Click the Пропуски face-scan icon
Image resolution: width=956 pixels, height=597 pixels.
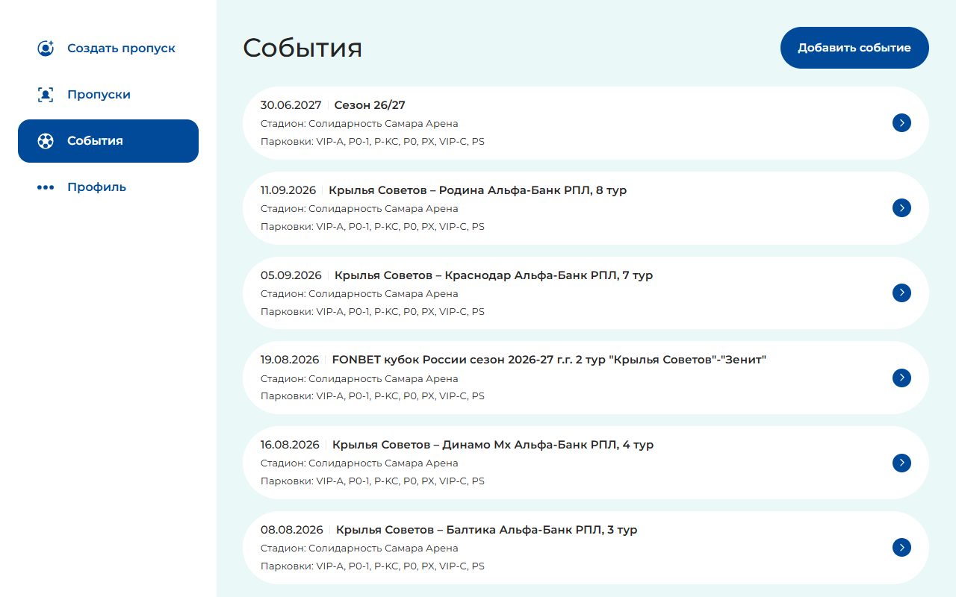46,95
